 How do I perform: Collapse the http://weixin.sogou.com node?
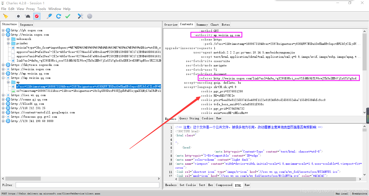pyautogui.click(x=3, y=35)
